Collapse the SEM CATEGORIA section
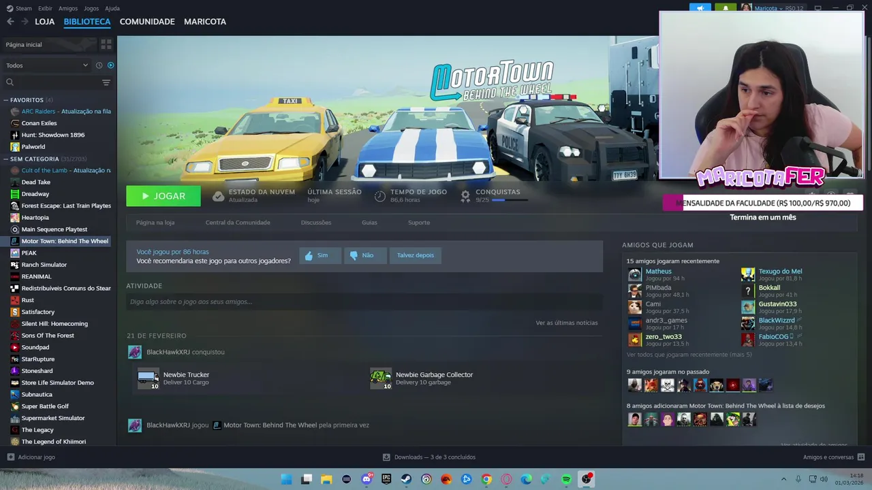Screen dimensions: 872x490 [x=6, y=159]
